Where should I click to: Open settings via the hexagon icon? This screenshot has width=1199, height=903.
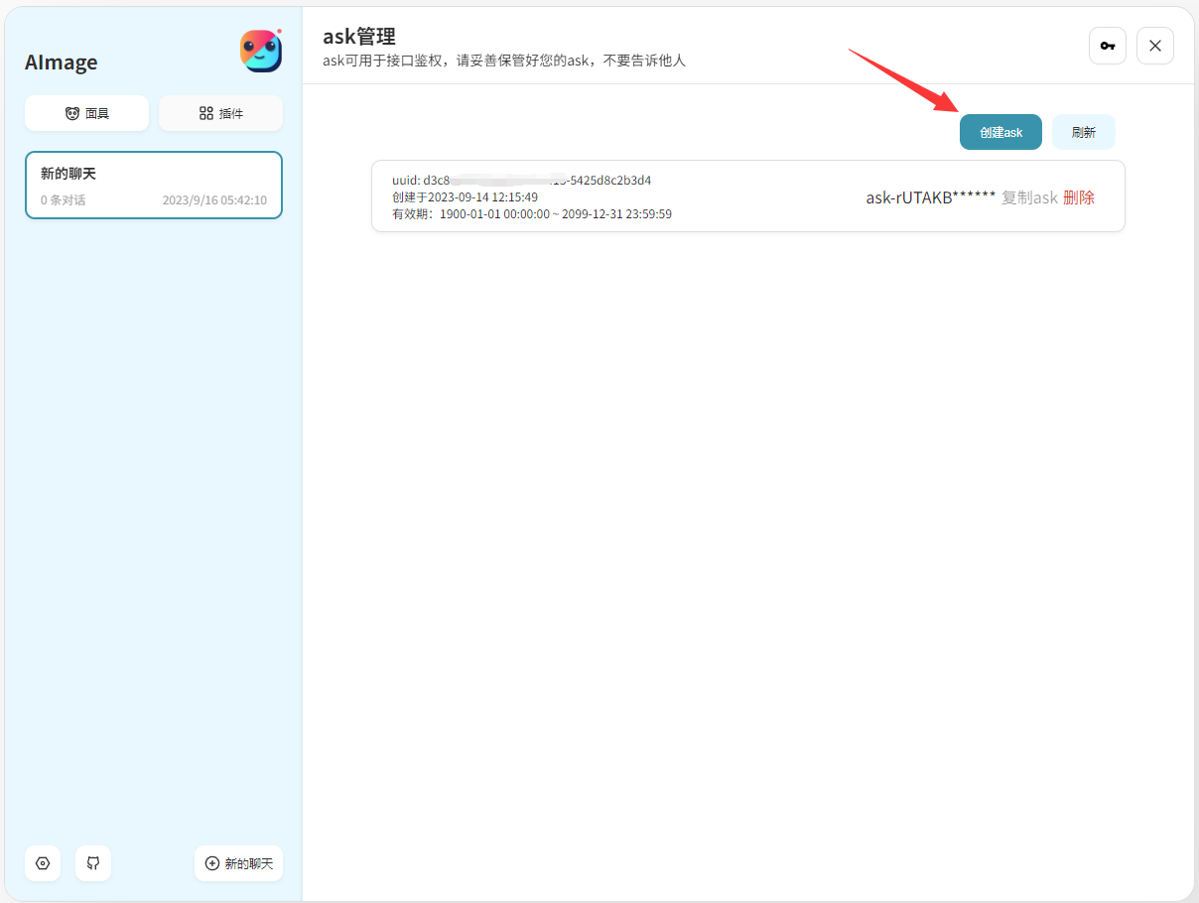[x=43, y=863]
